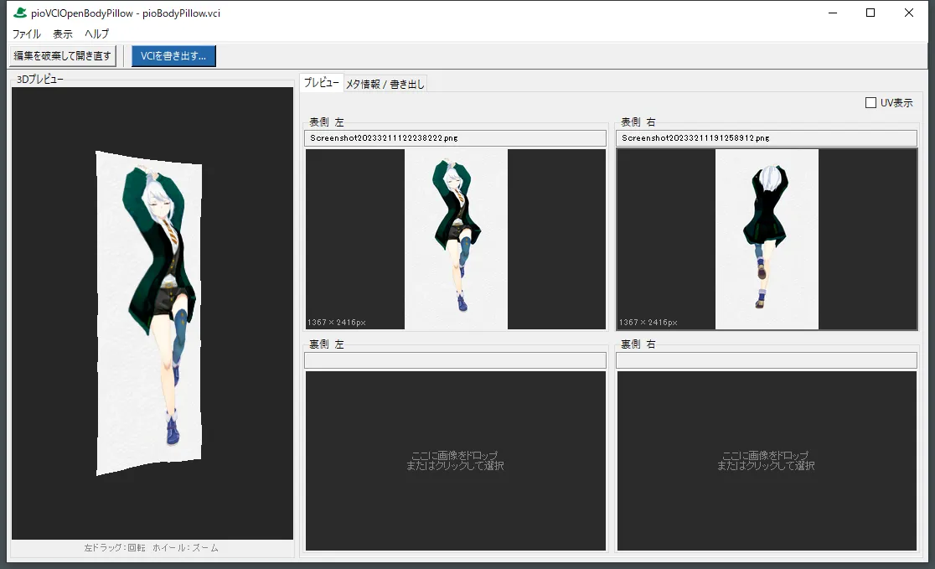Click the 左ドラッグ:回転 ホイール:ズーム hint text
The image size is (935, 569).
(x=152, y=547)
